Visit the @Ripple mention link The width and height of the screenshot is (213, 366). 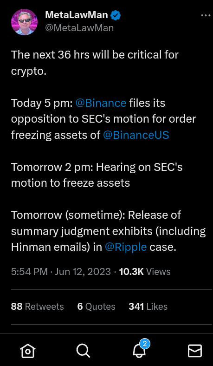click(x=126, y=247)
